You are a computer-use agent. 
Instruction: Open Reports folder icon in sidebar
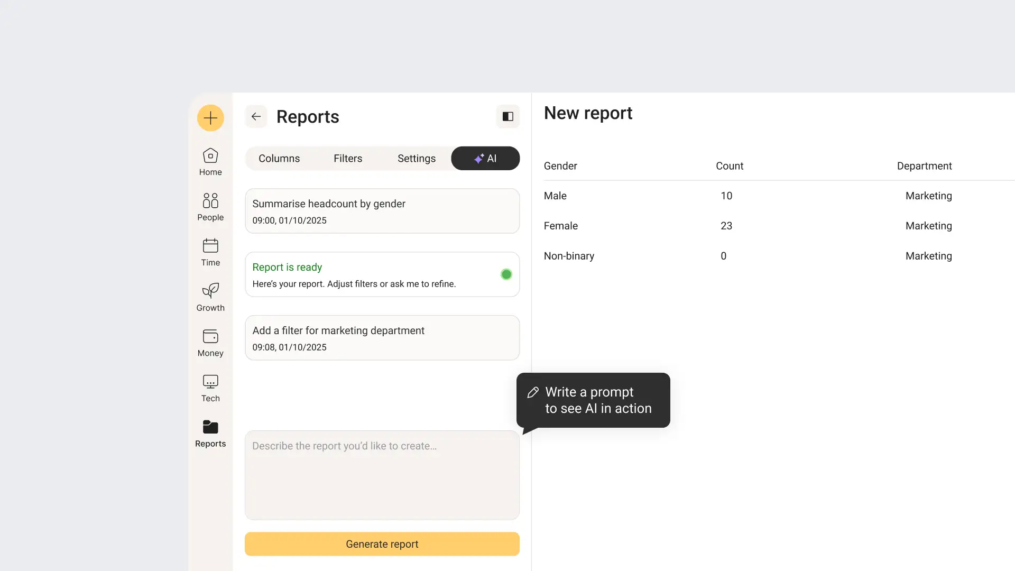pos(210,427)
